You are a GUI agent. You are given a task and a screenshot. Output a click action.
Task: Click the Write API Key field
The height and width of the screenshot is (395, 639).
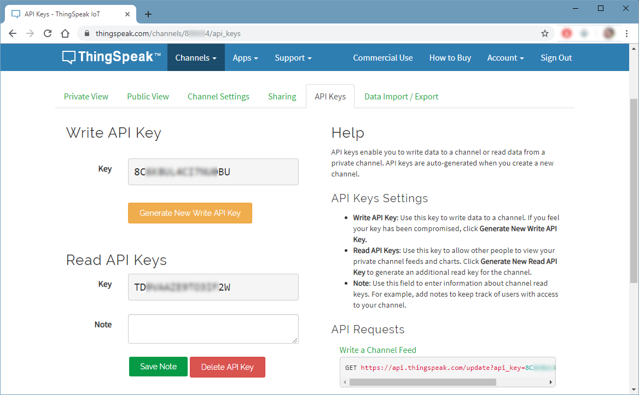click(213, 172)
